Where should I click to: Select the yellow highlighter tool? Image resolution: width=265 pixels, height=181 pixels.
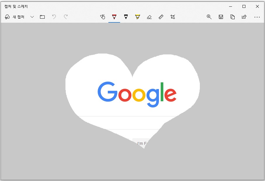[138, 17]
